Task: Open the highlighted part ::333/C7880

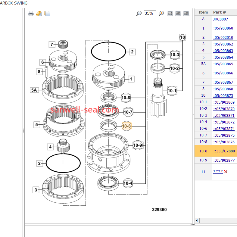Action: pyautogui.click(x=224, y=151)
